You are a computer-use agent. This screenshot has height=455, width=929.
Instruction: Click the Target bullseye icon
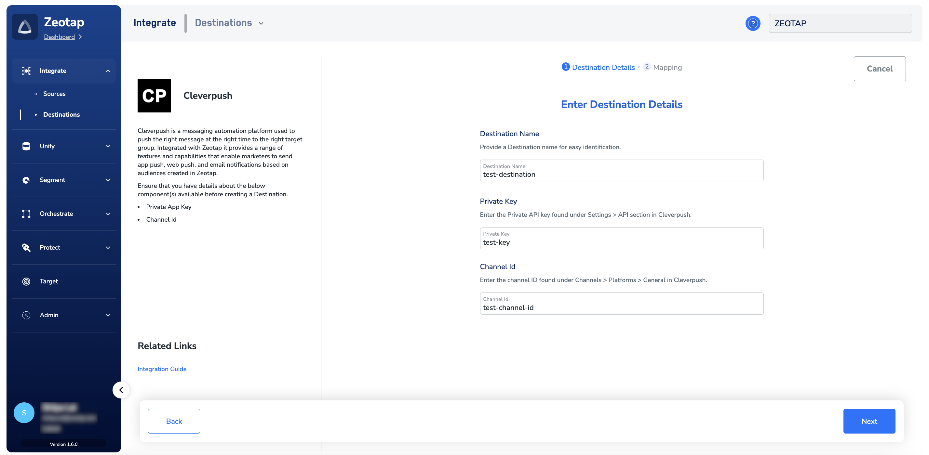click(x=26, y=281)
